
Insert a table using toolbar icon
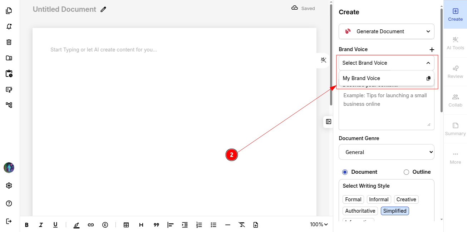(x=126, y=225)
